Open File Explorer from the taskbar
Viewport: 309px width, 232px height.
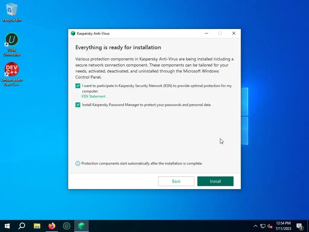(37, 226)
